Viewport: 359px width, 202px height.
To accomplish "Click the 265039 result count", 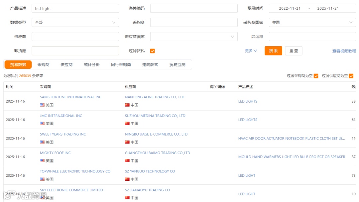I will tap(25, 76).
